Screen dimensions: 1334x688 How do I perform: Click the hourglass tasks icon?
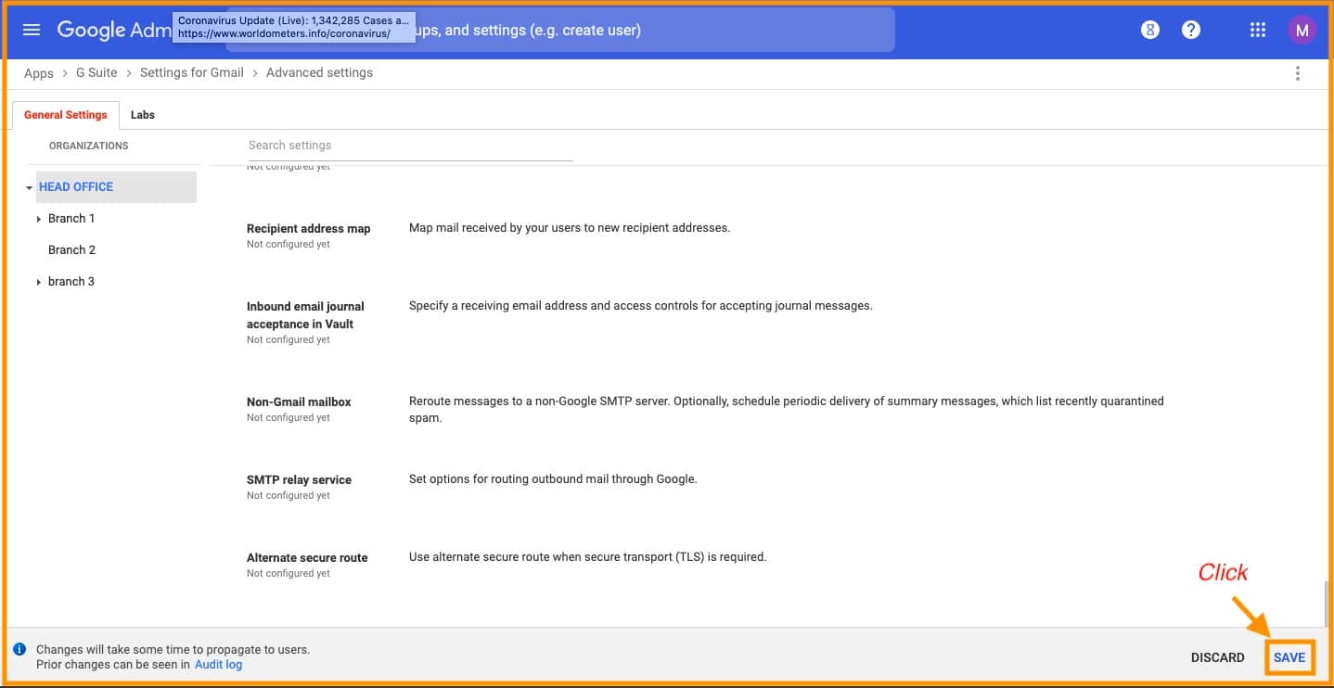[x=1150, y=30]
